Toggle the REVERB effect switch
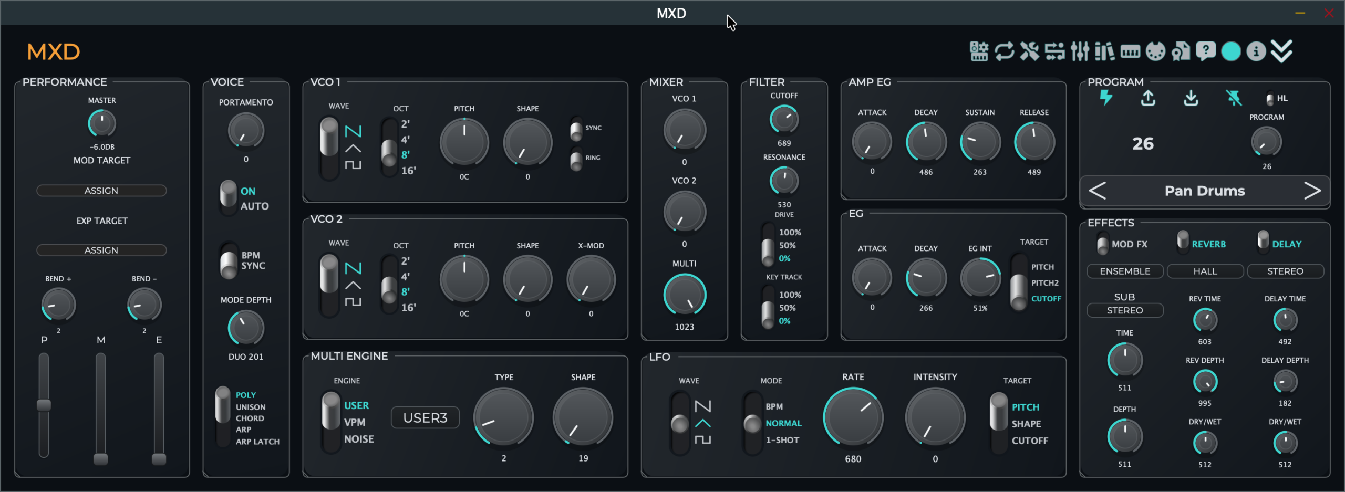The height and width of the screenshot is (492, 1345). pyautogui.click(x=1183, y=241)
